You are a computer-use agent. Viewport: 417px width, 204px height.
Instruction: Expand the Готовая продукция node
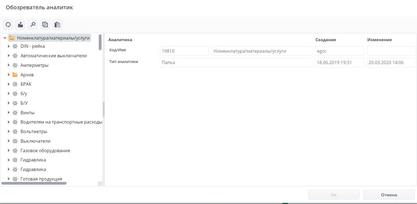pos(9,179)
